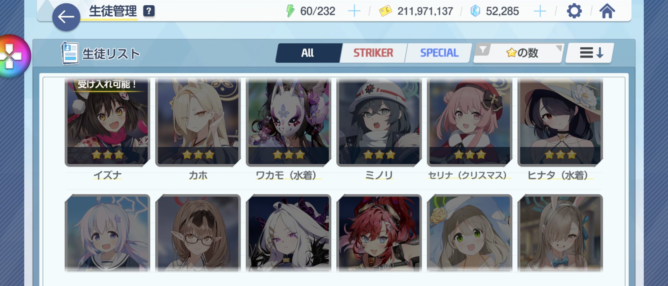
Task: Select ヒナタ（水着）student portrait
Action: [560, 122]
